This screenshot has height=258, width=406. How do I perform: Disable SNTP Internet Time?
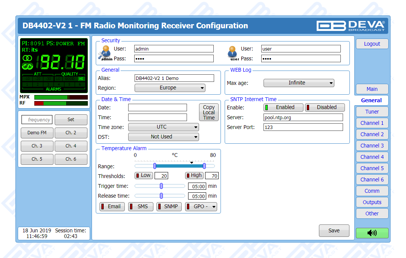point(325,107)
